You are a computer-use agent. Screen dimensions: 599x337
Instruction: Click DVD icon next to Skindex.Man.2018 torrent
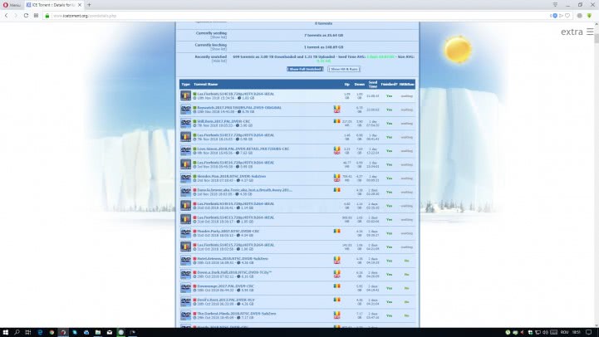click(x=186, y=176)
